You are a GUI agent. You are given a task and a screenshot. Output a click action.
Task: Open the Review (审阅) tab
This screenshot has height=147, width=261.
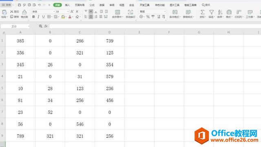pyautogui.click(x=112, y=5)
